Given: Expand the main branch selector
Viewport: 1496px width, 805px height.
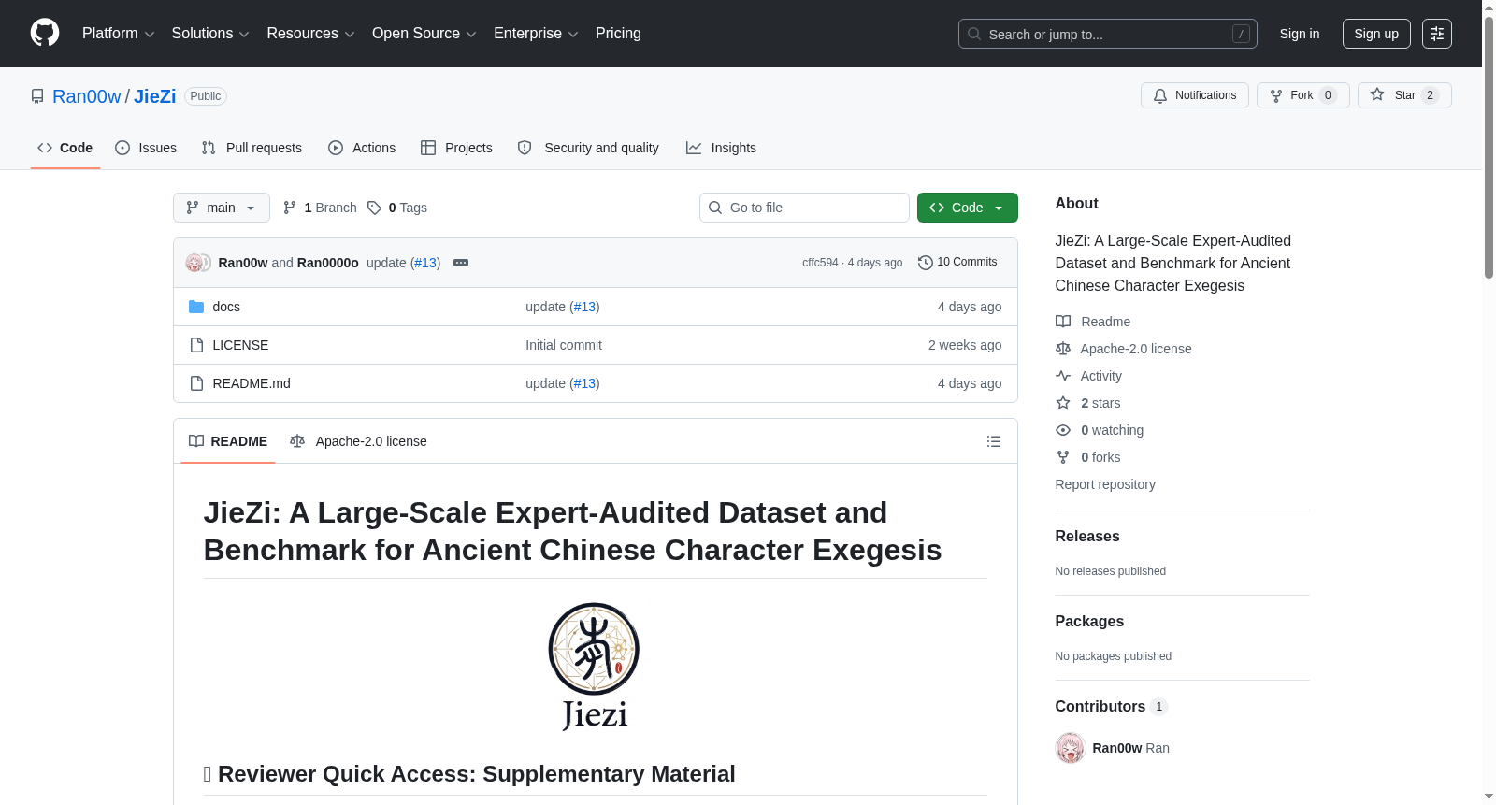Looking at the screenshot, I should (222, 208).
